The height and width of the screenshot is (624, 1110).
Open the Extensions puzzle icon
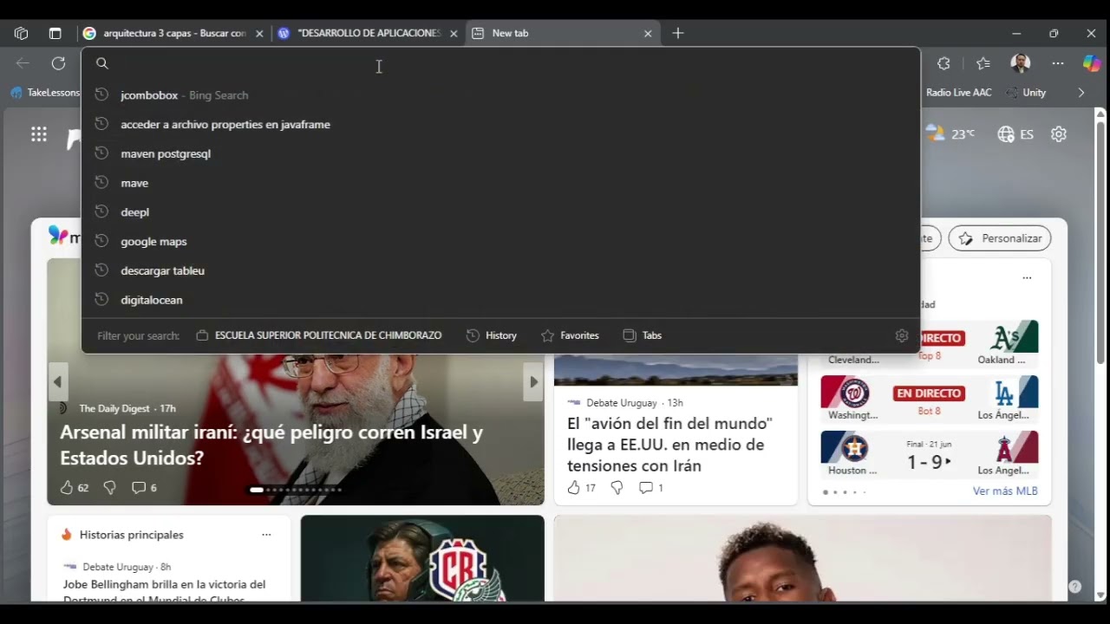click(x=943, y=63)
